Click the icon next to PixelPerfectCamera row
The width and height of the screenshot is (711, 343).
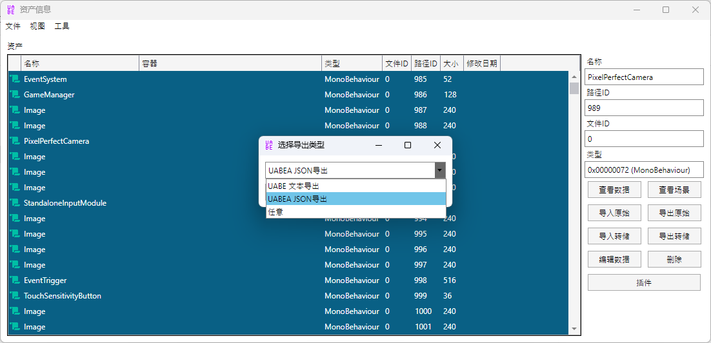(x=14, y=141)
